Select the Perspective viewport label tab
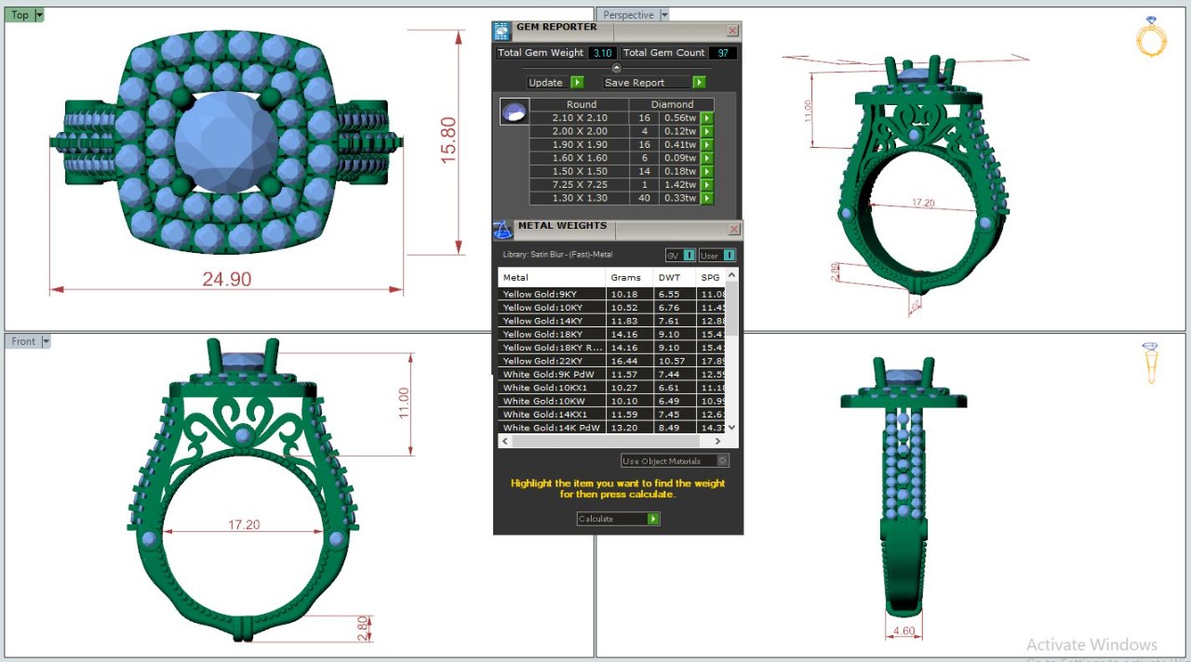Image resolution: width=1191 pixels, height=662 pixels. point(628,15)
